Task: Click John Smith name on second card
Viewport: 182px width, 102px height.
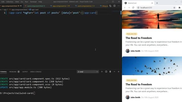Action: 135,97
